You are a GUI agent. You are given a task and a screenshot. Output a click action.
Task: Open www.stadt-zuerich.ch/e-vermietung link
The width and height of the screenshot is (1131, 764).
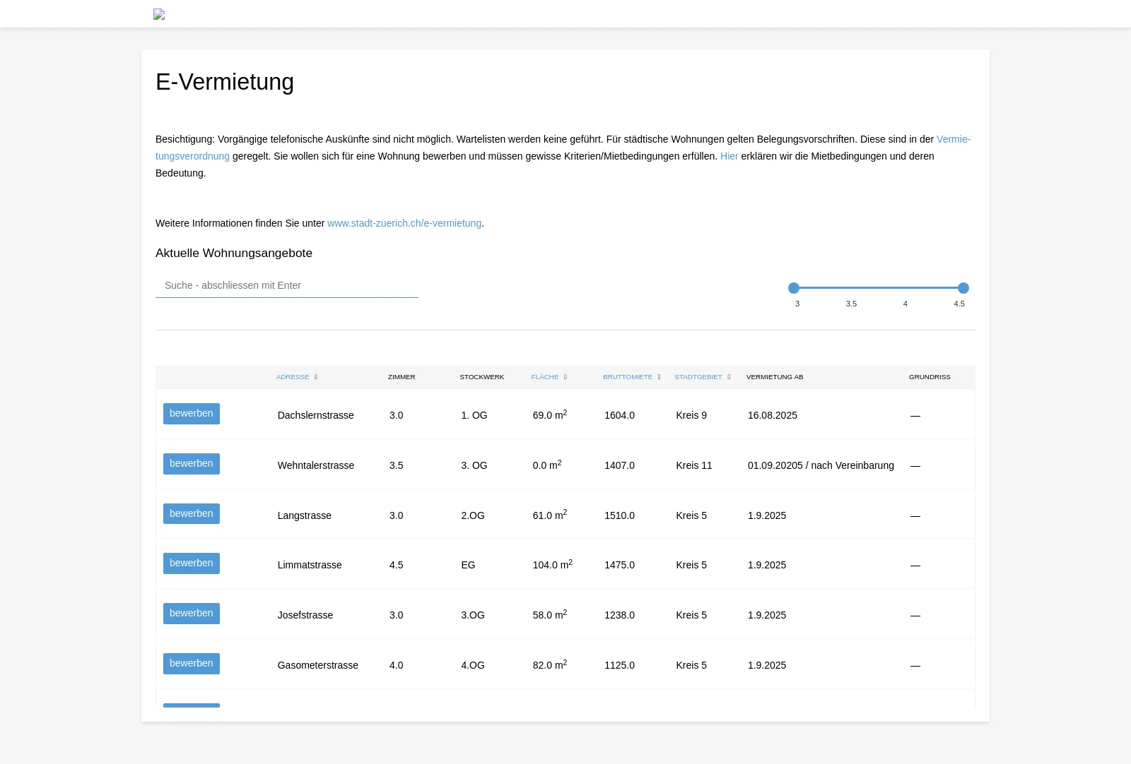404,223
